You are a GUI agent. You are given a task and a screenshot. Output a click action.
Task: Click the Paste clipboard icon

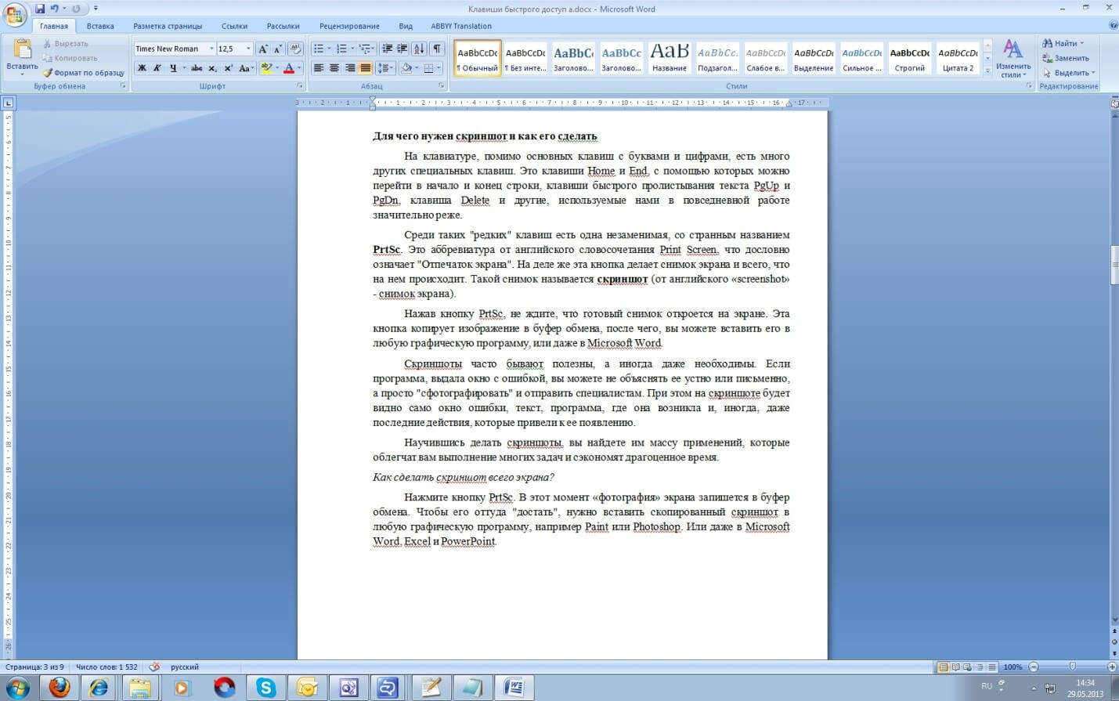[22, 50]
